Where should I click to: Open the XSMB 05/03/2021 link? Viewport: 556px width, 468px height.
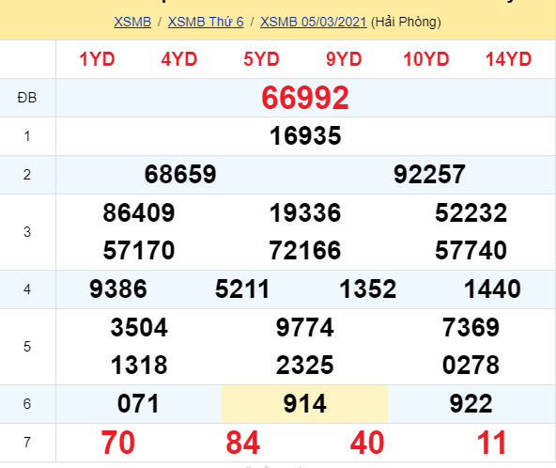click(314, 22)
